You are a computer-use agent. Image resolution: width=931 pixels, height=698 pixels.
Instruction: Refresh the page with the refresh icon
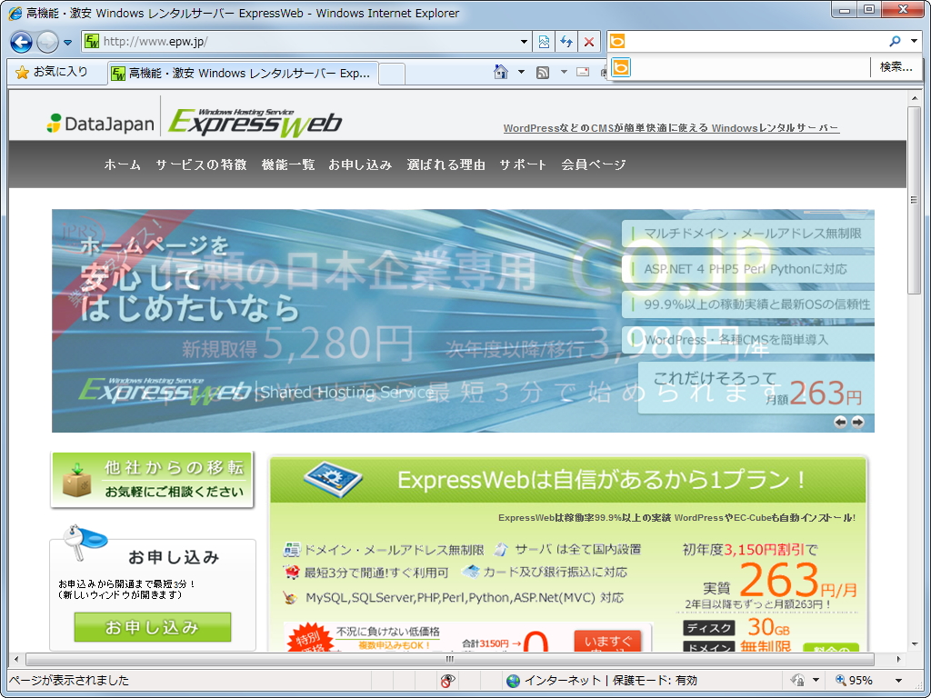tap(566, 42)
